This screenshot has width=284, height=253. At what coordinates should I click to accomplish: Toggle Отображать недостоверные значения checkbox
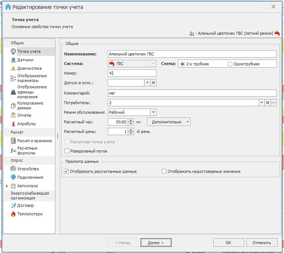click(x=164, y=171)
